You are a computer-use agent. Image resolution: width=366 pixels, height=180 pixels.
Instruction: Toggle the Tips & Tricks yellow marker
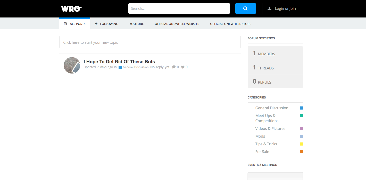(301, 144)
